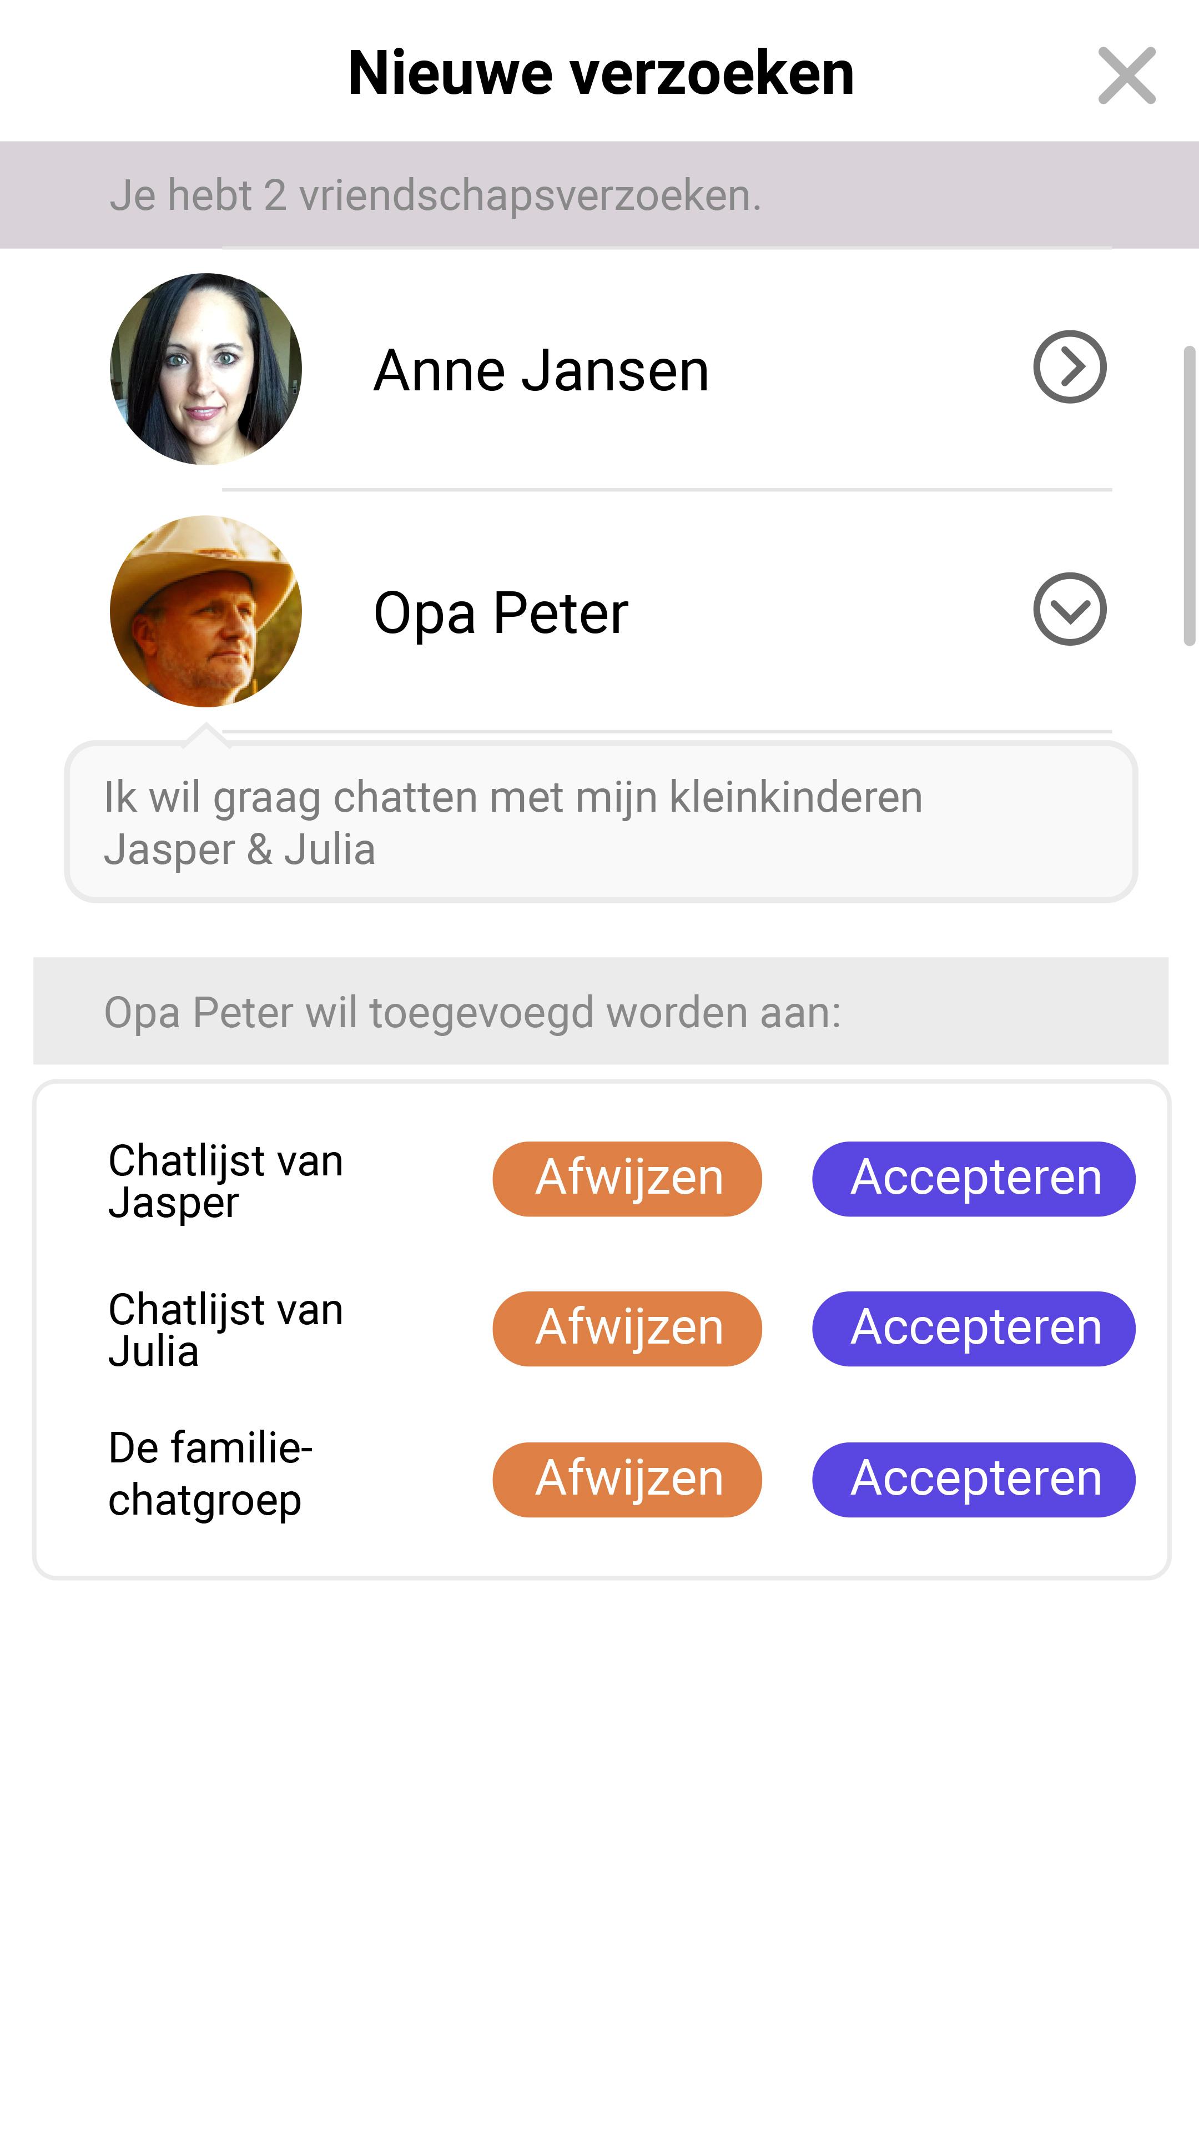Image resolution: width=1199 pixels, height=2132 pixels.
Task: Collapse Opa Peter's request details
Action: pos(1069,609)
